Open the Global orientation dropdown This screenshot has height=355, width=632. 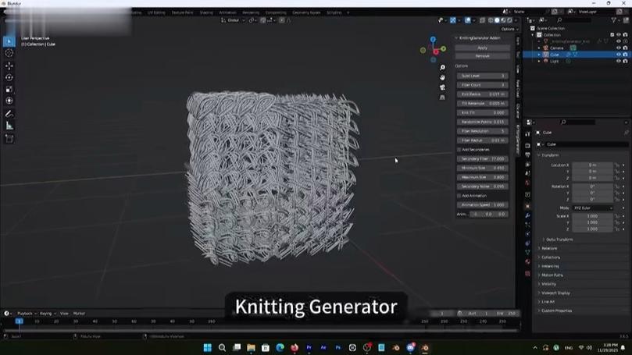tap(233, 20)
